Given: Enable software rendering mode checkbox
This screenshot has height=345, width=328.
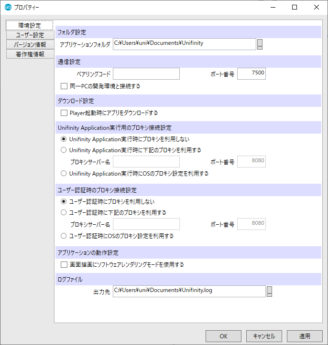Looking at the screenshot, I should (x=64, y=264).
